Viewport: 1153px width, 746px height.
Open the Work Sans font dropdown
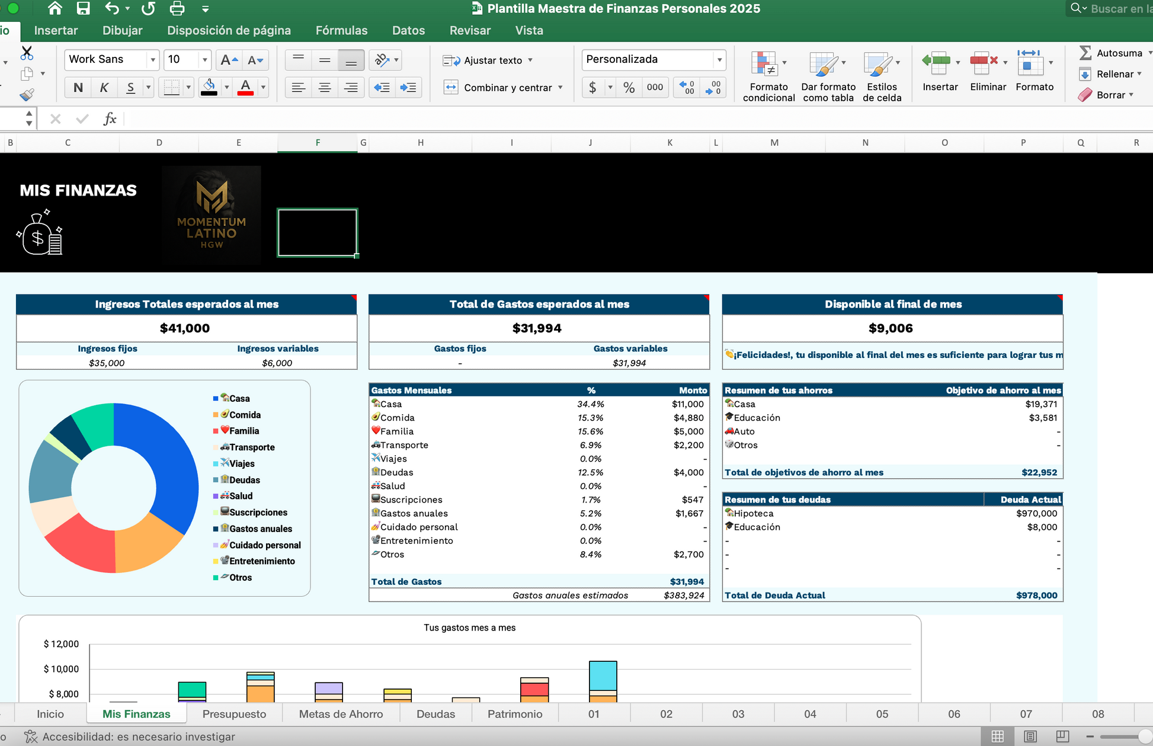(x=153, y=60)
